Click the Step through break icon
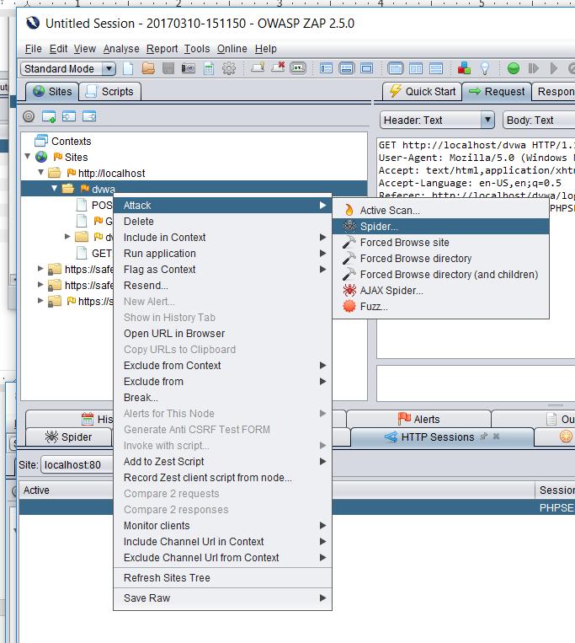Image resolution: width=575 pixels, height=643 pixels. point(533,68)
